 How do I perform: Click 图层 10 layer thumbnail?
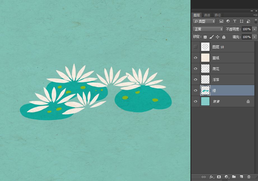(x=205, y=47)
